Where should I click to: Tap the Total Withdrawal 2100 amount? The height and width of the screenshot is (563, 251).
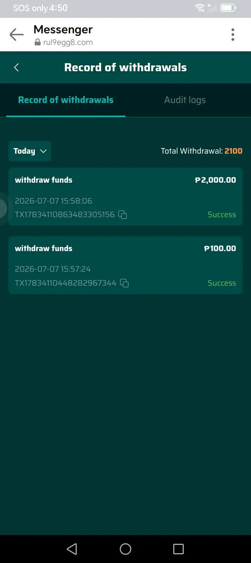click(234, 151)
